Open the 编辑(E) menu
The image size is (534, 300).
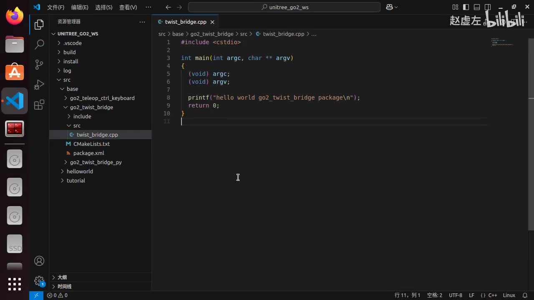(80, 7)
